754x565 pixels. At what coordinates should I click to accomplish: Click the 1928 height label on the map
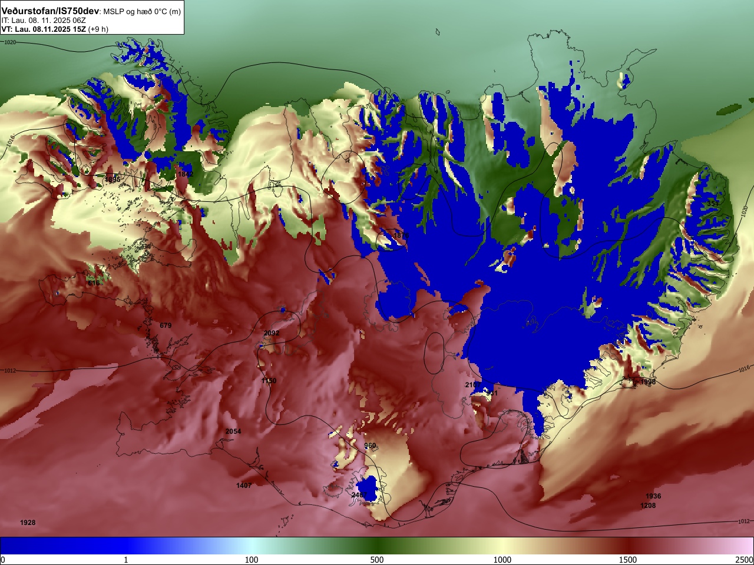click(28, 523)
